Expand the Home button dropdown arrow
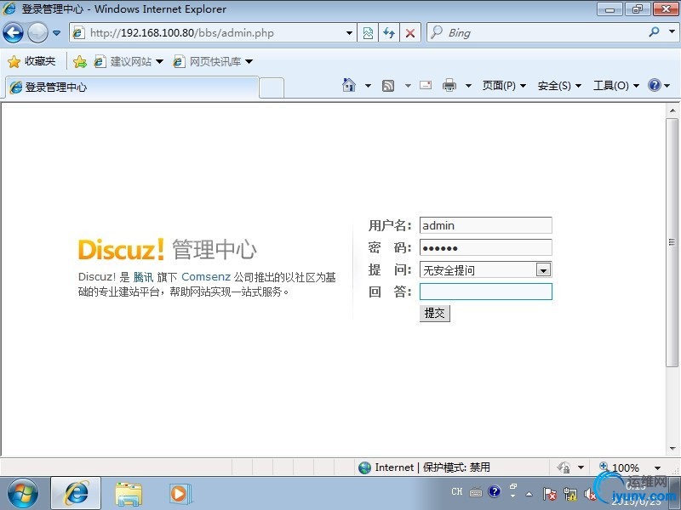Screen dimensions: 681x510 [x=368, y=86]
